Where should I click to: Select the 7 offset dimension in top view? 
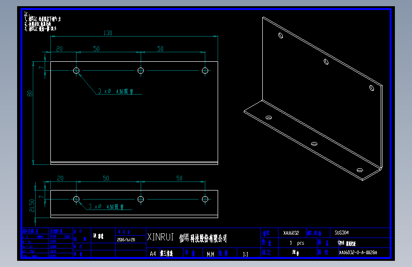pos(41,68)
